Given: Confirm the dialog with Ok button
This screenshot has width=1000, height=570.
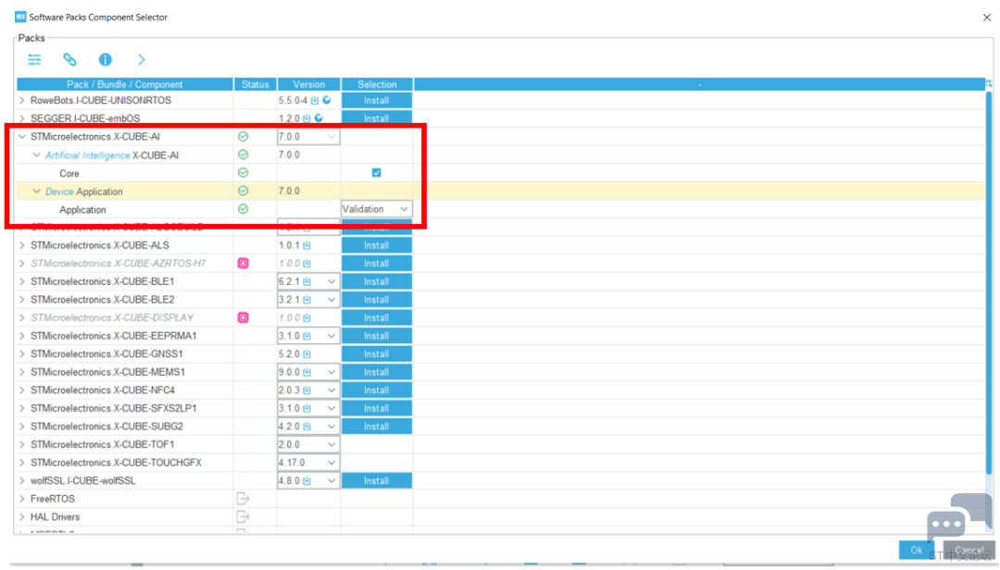Looking at the screenshot, I should 916,550.
